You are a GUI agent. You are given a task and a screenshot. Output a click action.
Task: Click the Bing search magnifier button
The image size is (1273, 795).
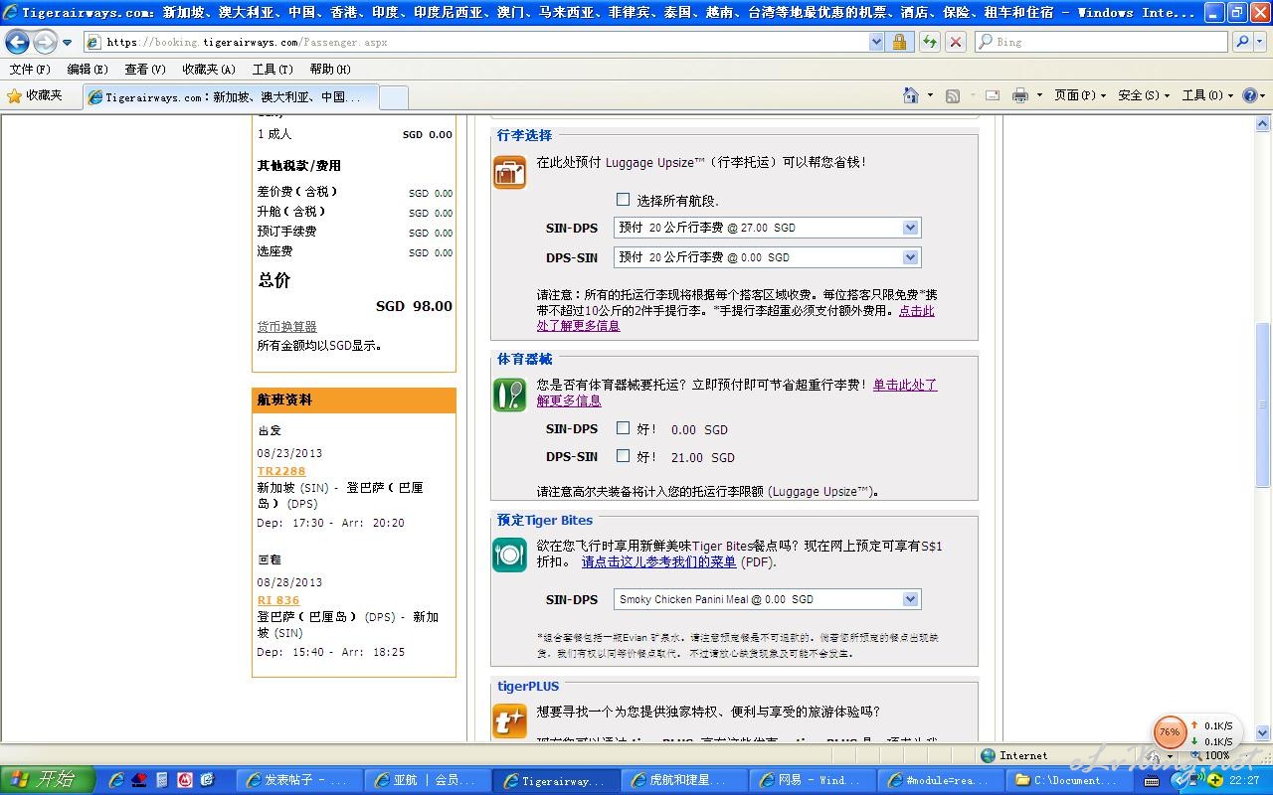(1242, 42)
